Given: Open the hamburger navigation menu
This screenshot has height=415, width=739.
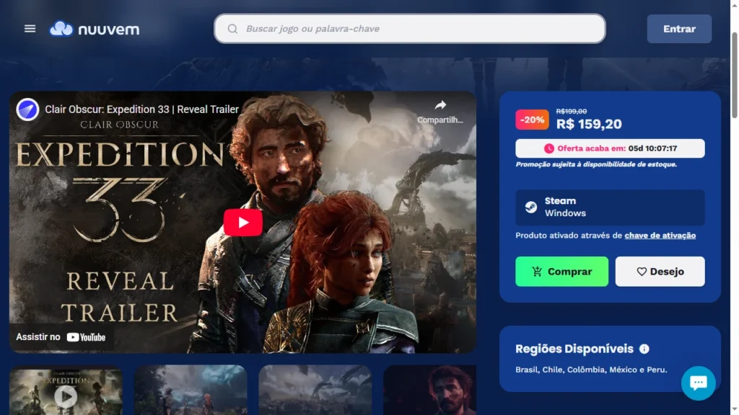Looking at the screenshot, I should tap(30, 29).
